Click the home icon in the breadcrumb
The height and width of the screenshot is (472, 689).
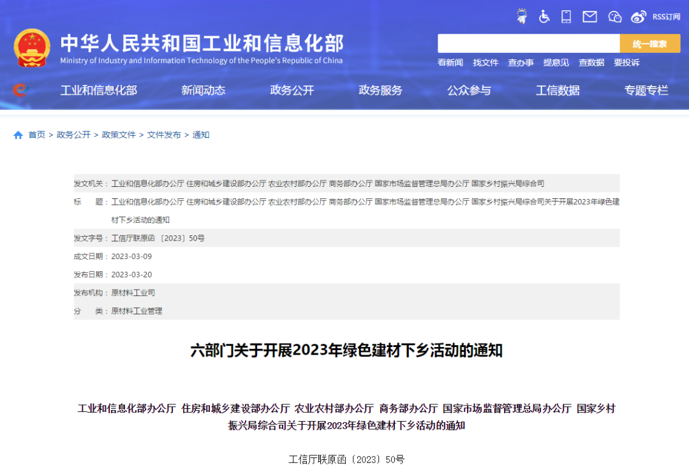click(x=19, y=135)
